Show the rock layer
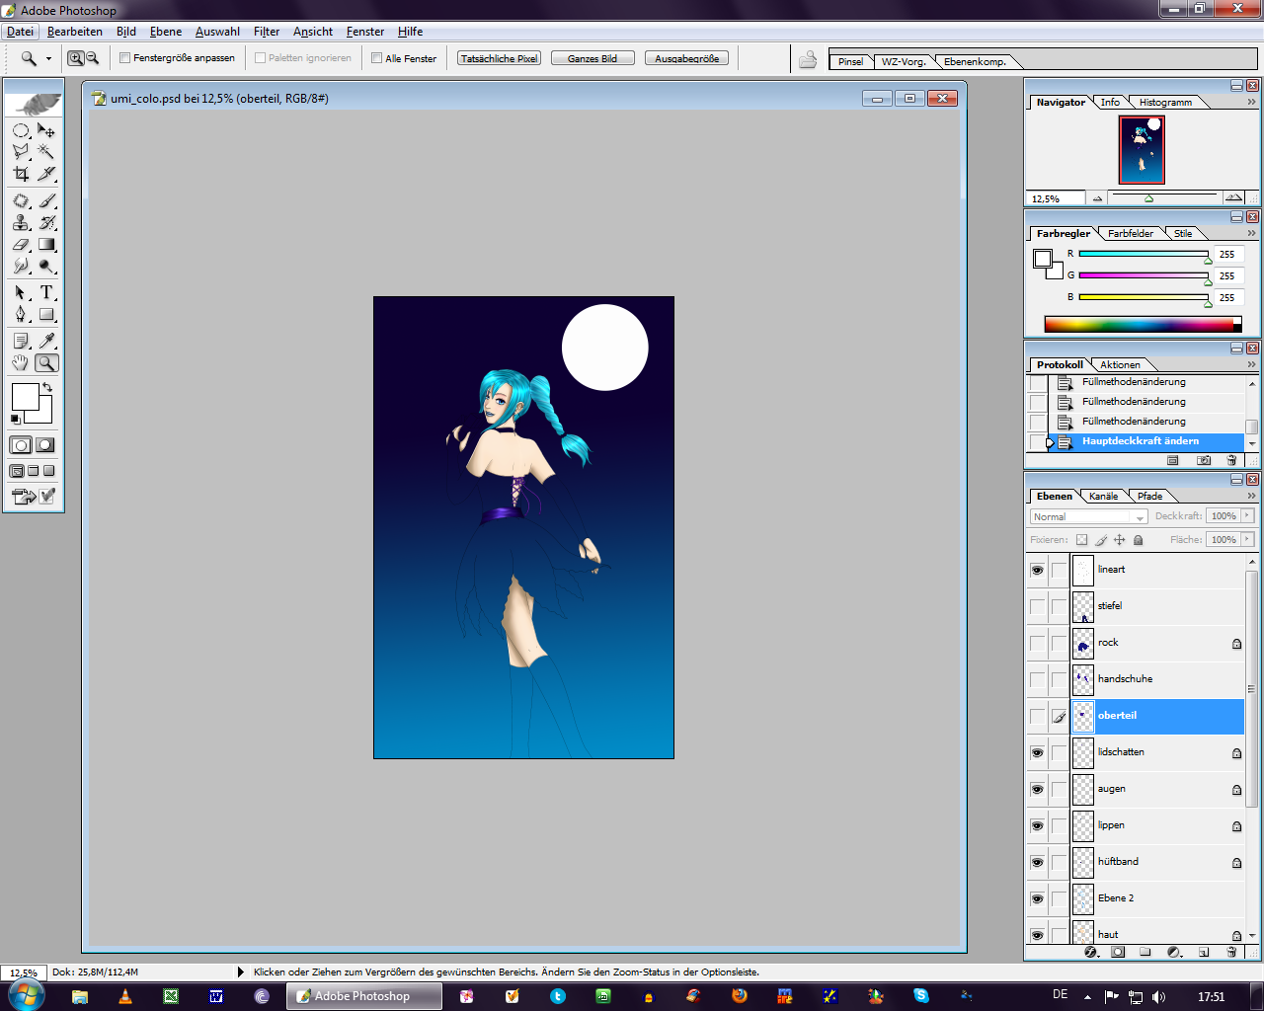 click(1037, 643)
